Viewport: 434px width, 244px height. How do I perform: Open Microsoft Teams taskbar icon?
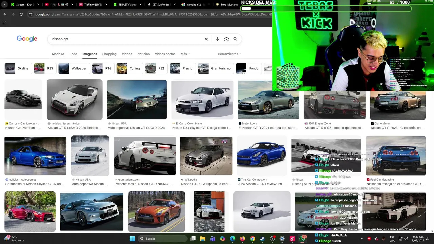click(213, 239)
